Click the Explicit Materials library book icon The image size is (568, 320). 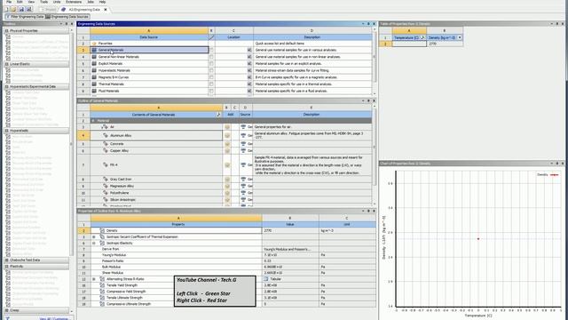pos(94,63)
